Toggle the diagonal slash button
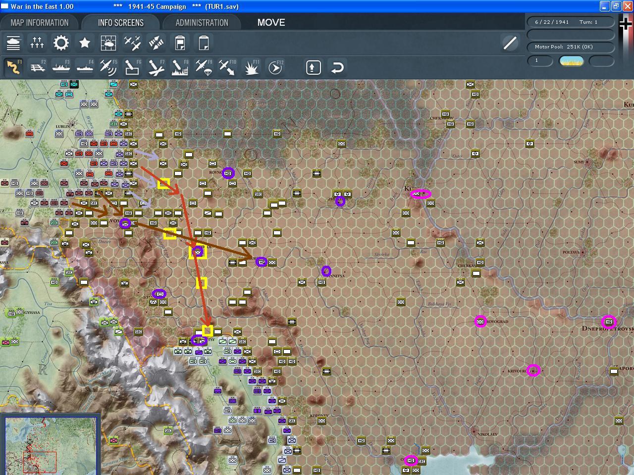Image resolution: width=634 pixels, height=475 pixels. (510, 43)
